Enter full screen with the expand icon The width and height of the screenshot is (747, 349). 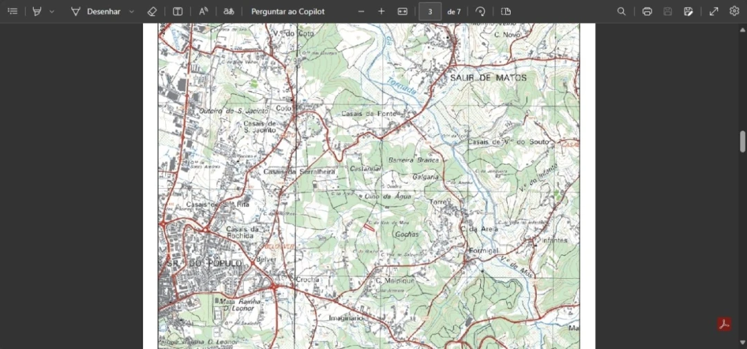(x=714, y=12)
